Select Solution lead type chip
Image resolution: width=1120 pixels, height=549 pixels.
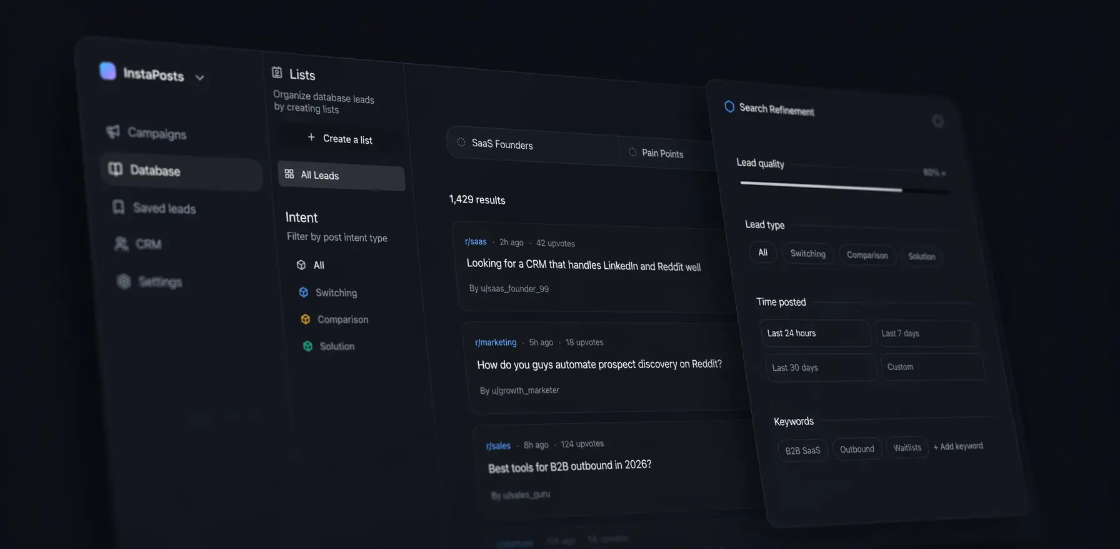tap(922, 256)
